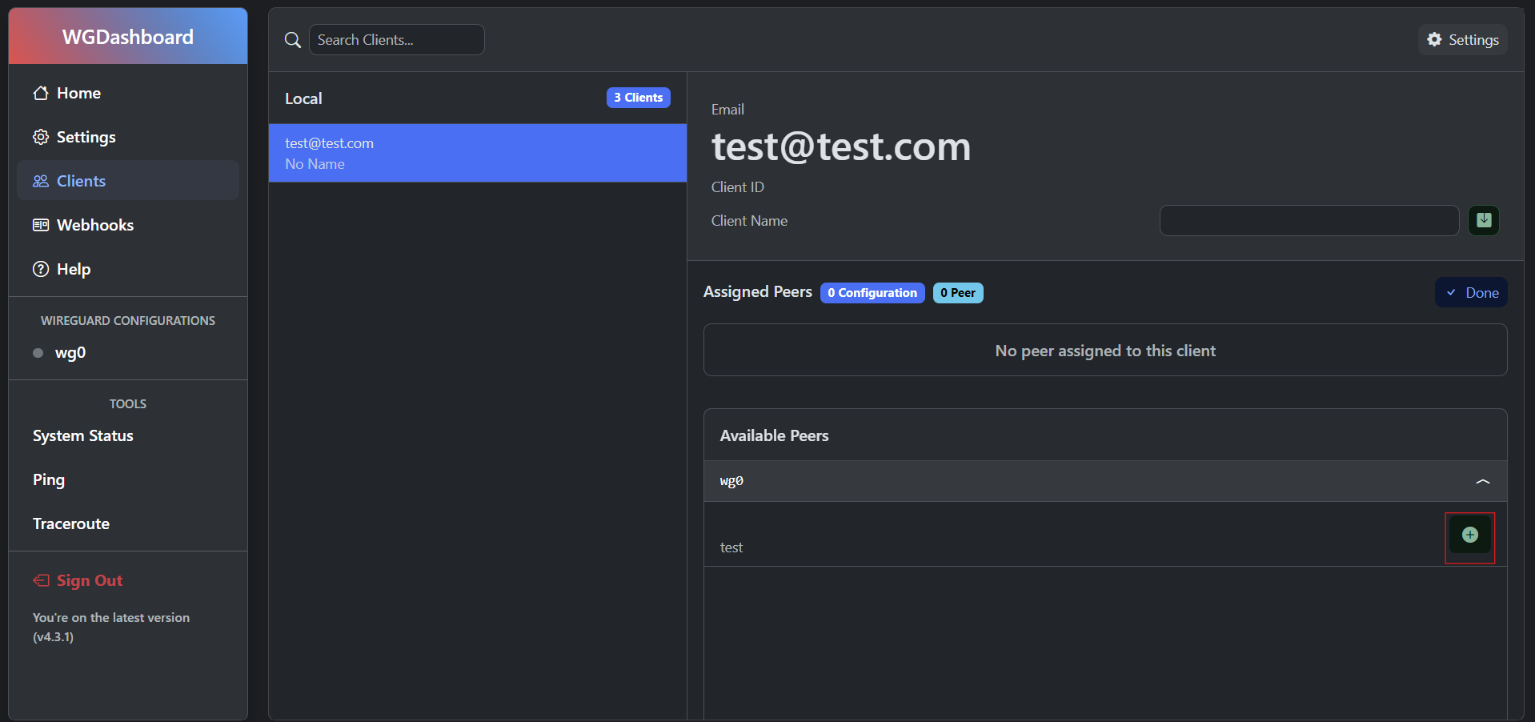Image resolution: width=1535 pixels, height=722 pixels.
Task: Open sidebar Settings menu item
Action: tap(86, 137)
